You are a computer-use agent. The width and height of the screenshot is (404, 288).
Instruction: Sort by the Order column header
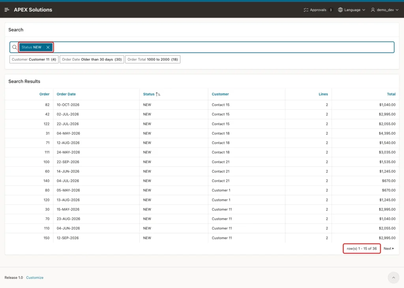(44, 94)
